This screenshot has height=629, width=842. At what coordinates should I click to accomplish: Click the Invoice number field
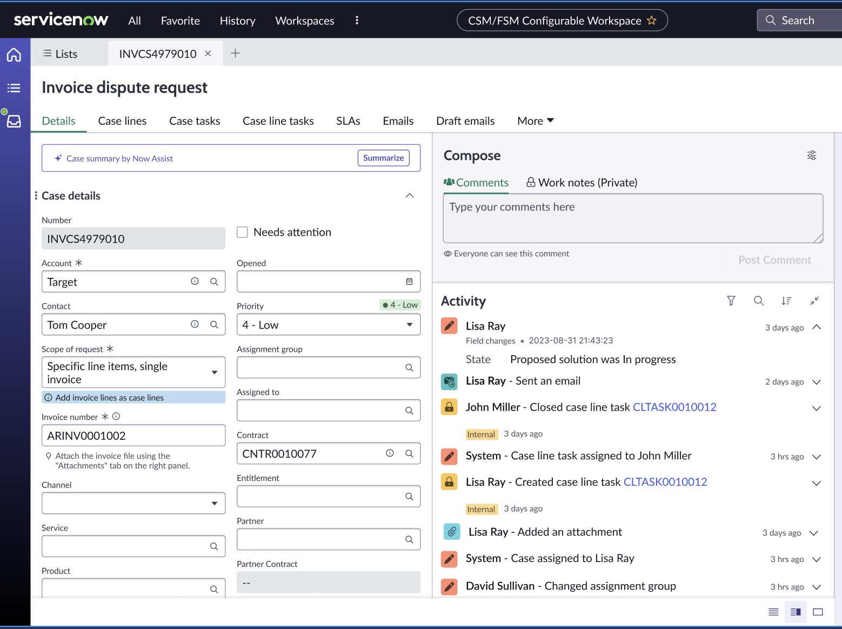pos(133,436)
